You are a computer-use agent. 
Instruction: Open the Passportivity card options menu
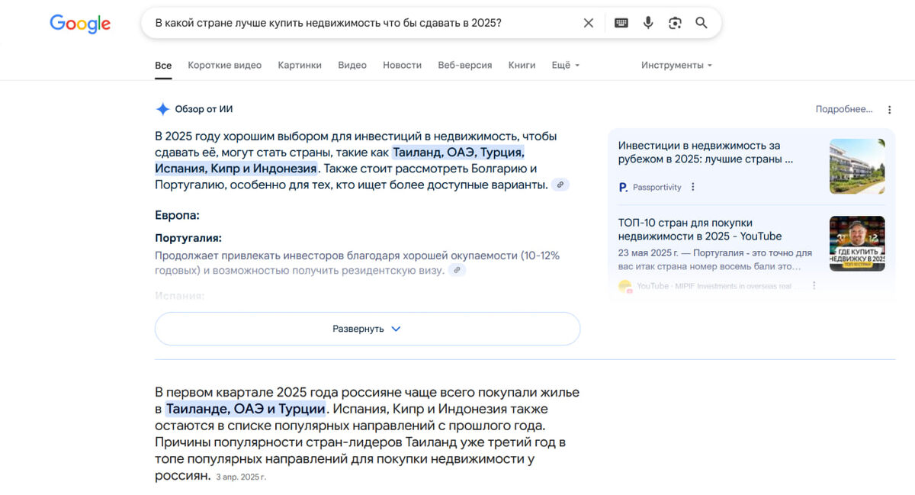[692, 186]
